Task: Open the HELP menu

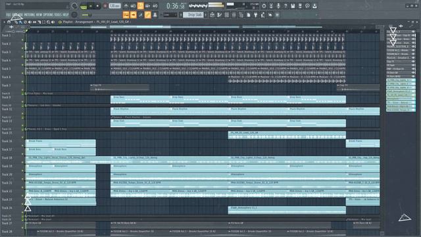Action: coord(66,14)
